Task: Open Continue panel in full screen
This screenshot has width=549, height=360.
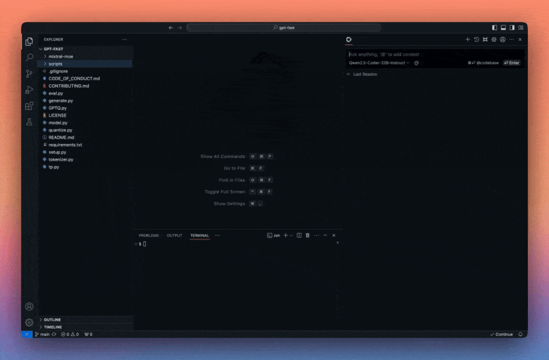Action: click(485, 39)
